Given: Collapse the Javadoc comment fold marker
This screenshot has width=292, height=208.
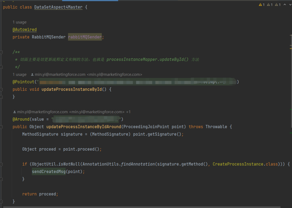Looking at the screenshot, I should coord(1,52).
